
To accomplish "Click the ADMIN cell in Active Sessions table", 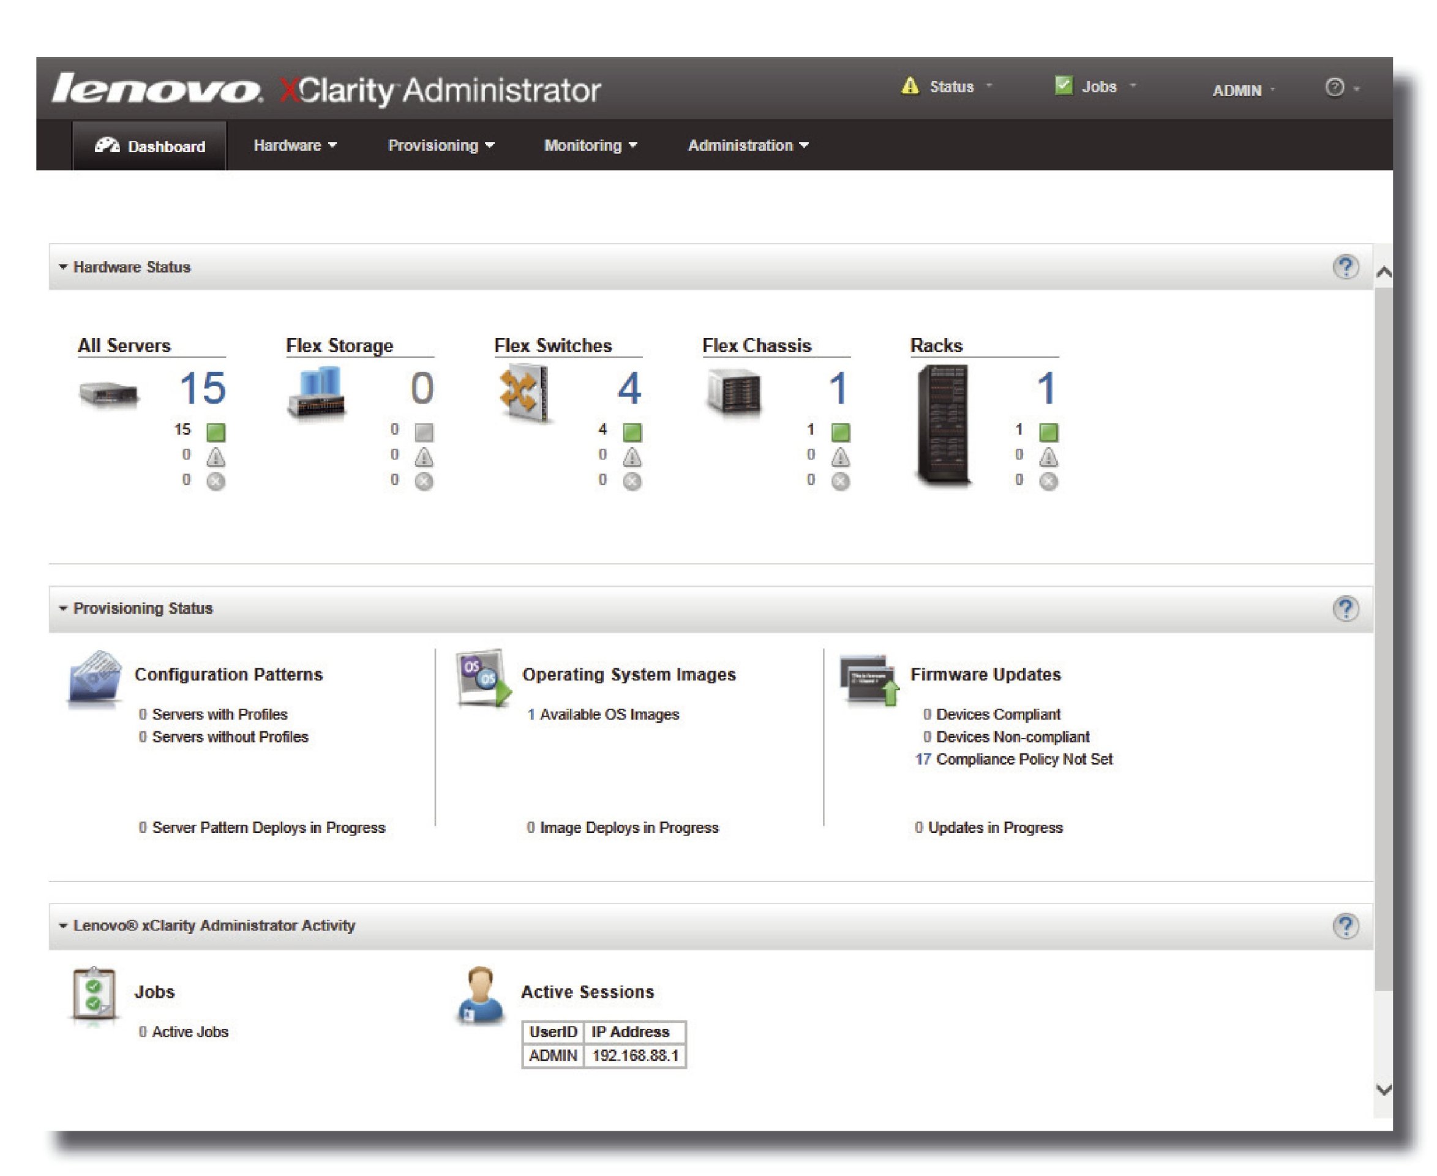I will coord(553,1056).
